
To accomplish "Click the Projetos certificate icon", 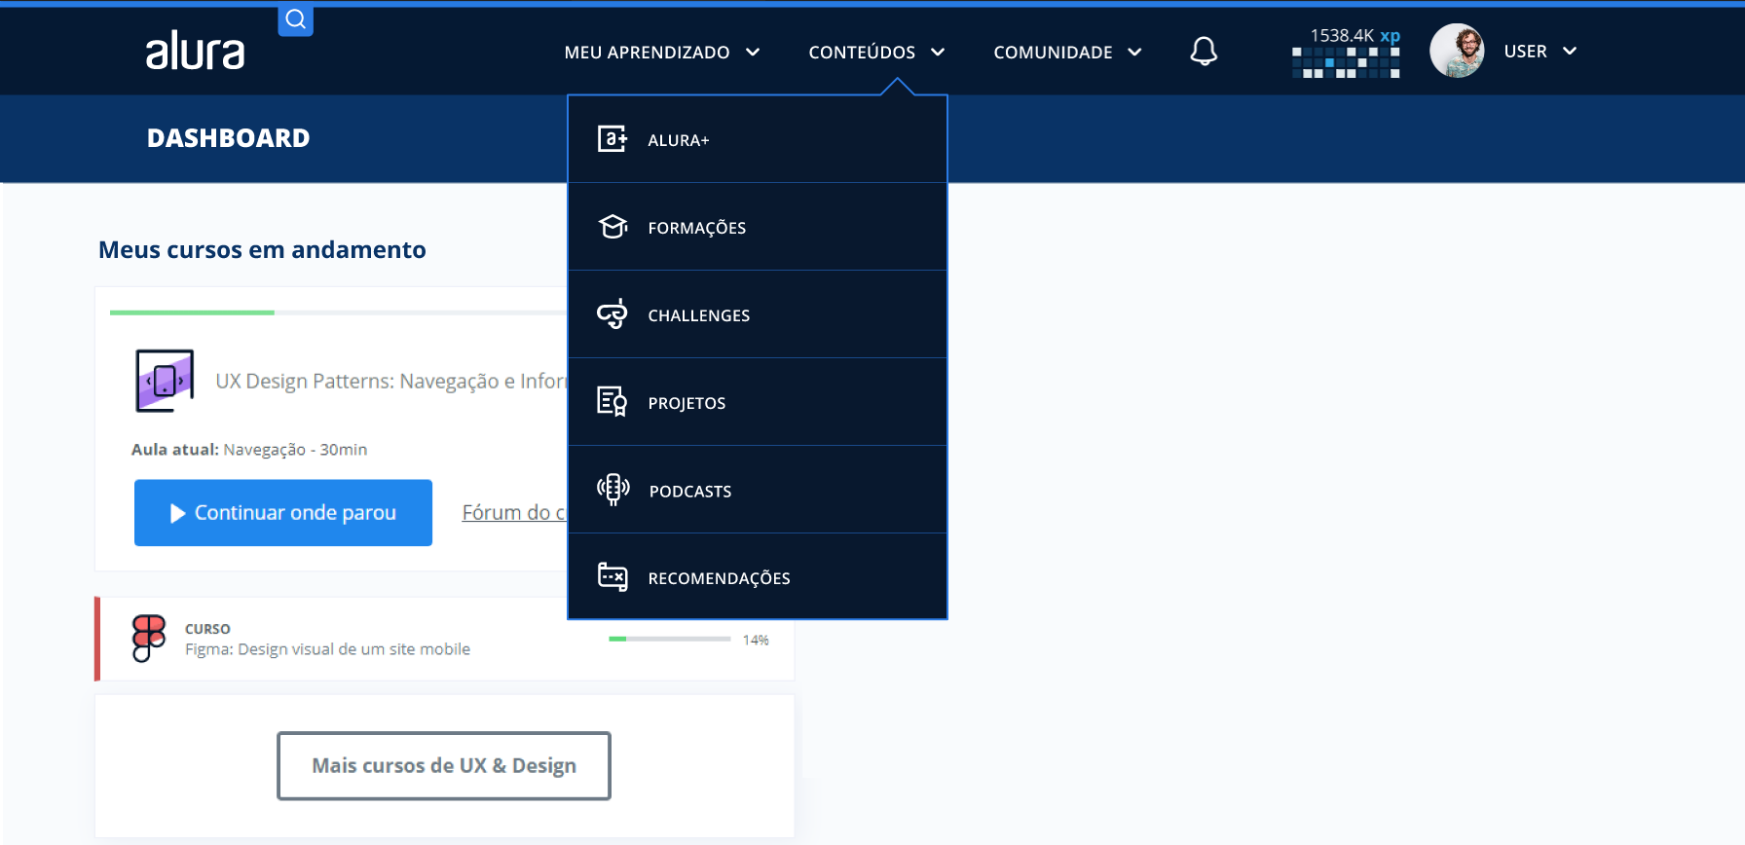I will pos(613,401).
